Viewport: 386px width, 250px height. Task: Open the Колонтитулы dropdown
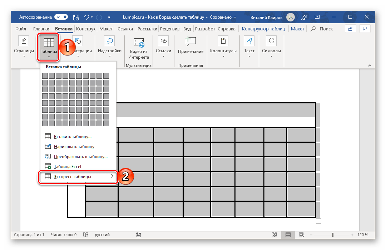click(x=223, y=47)
